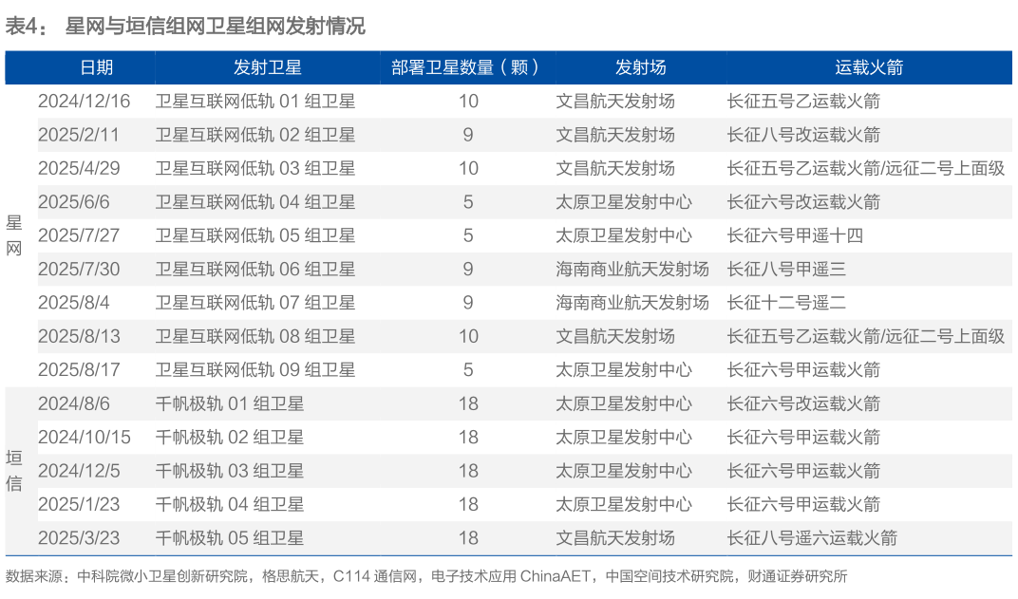Click the 垣信 group label
1018x599 pixels.
pos(14,470)
